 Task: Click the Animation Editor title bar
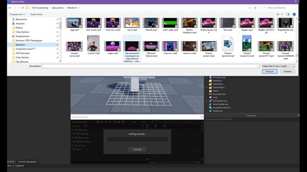[137, 117]
